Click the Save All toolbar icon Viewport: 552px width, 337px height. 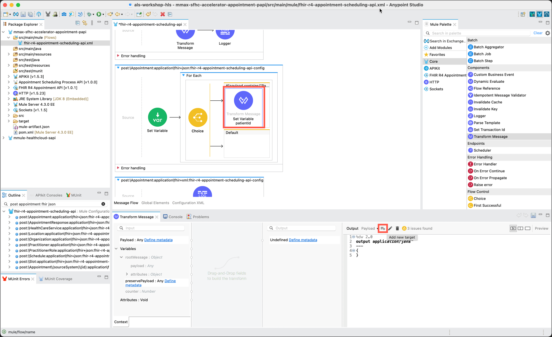[x=30, y=14]
